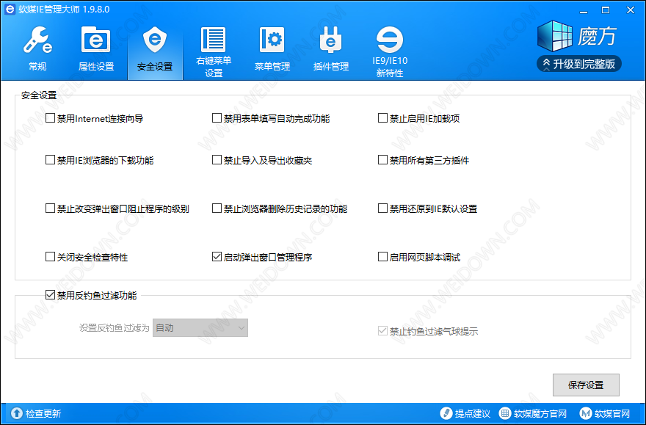Click the 魔方 cube logo
646x425 pixels.
tap(556, 36)
